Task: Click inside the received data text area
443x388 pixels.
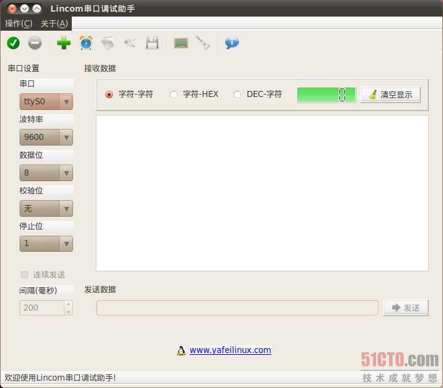Action: (x=262, y=193)
